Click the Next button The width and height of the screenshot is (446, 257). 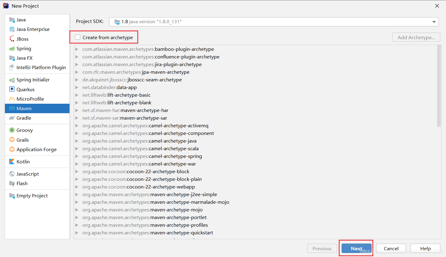357,248
